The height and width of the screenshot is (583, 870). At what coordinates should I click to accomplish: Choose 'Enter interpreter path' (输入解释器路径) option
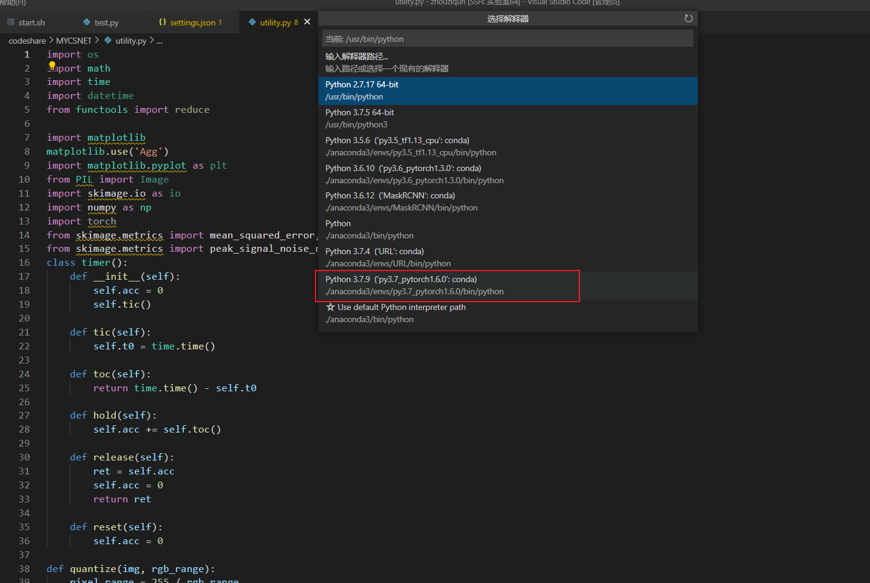click(508, 62)
